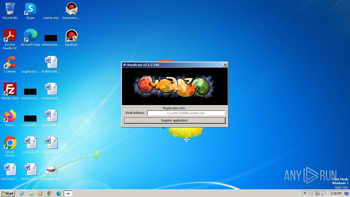Click the Register application! button
350x197 pixels.
[174, 120]
